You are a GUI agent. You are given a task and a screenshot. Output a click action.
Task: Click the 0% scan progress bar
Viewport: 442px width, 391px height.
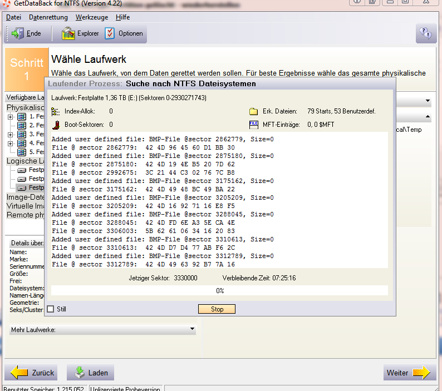pos(219,290)
